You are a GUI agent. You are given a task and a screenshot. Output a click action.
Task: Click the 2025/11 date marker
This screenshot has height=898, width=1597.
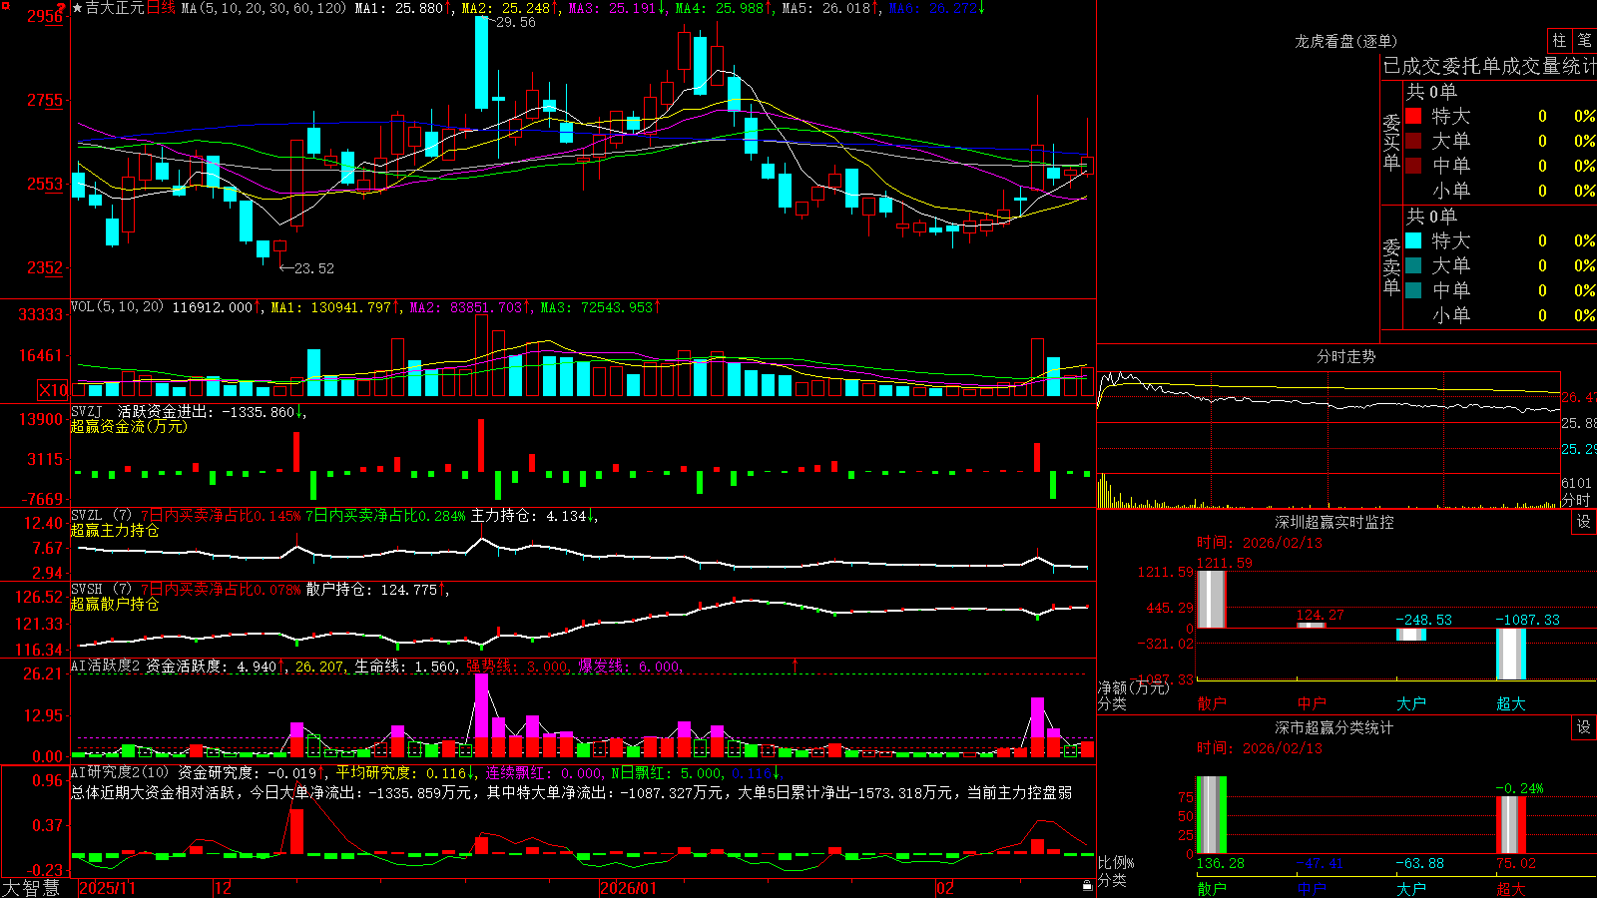(107, 888)
